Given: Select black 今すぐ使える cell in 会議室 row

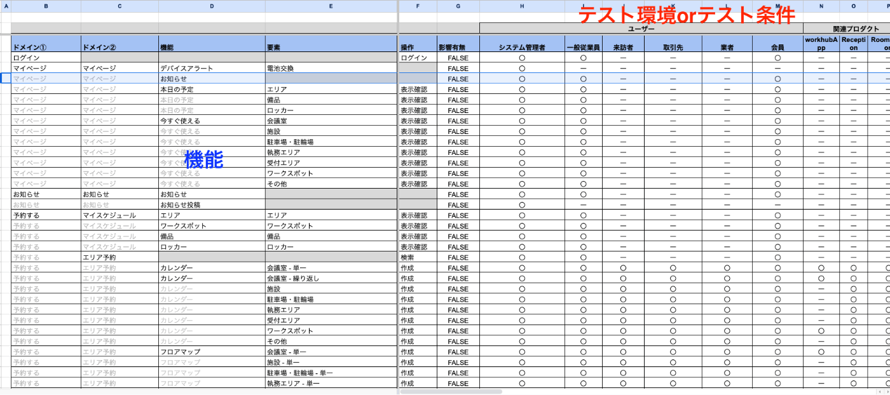Looking at the screenshot, I should pyautogui.click(x=212, y=121).
